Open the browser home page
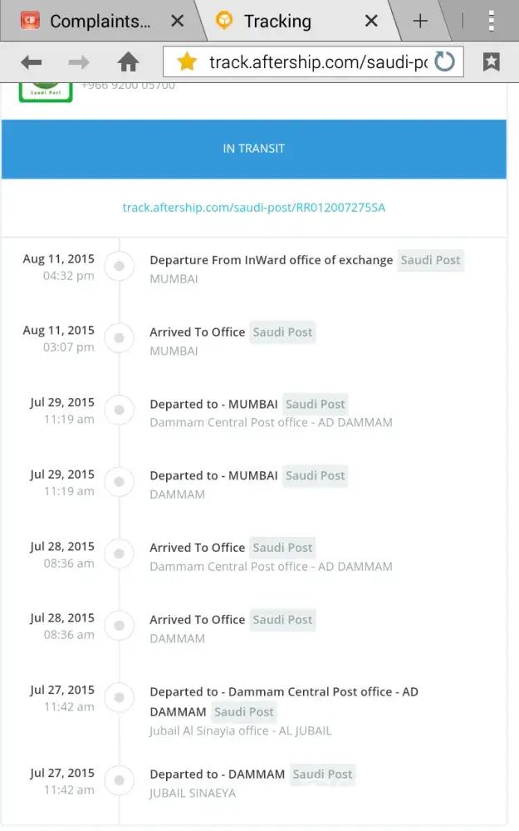This screenshot has width=519, height=831. [x=128, y=62]
